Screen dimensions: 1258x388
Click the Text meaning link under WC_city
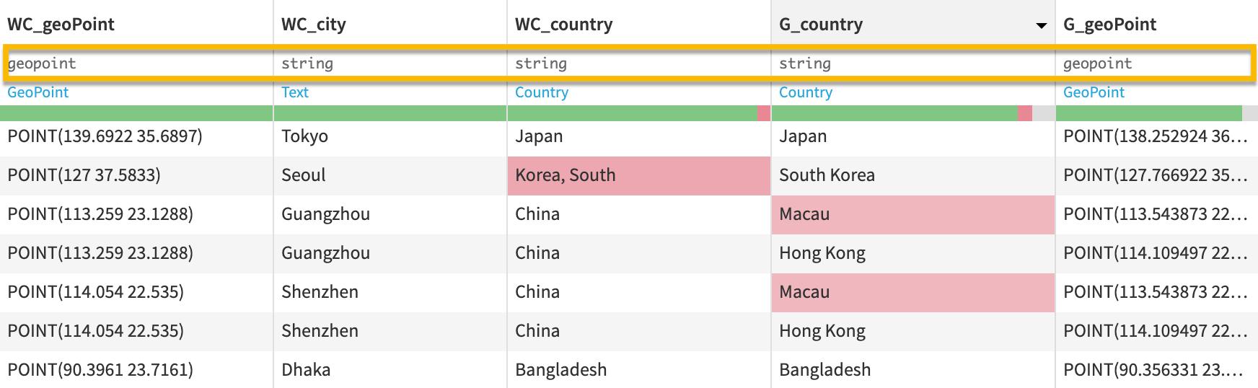tap(295, 92)
